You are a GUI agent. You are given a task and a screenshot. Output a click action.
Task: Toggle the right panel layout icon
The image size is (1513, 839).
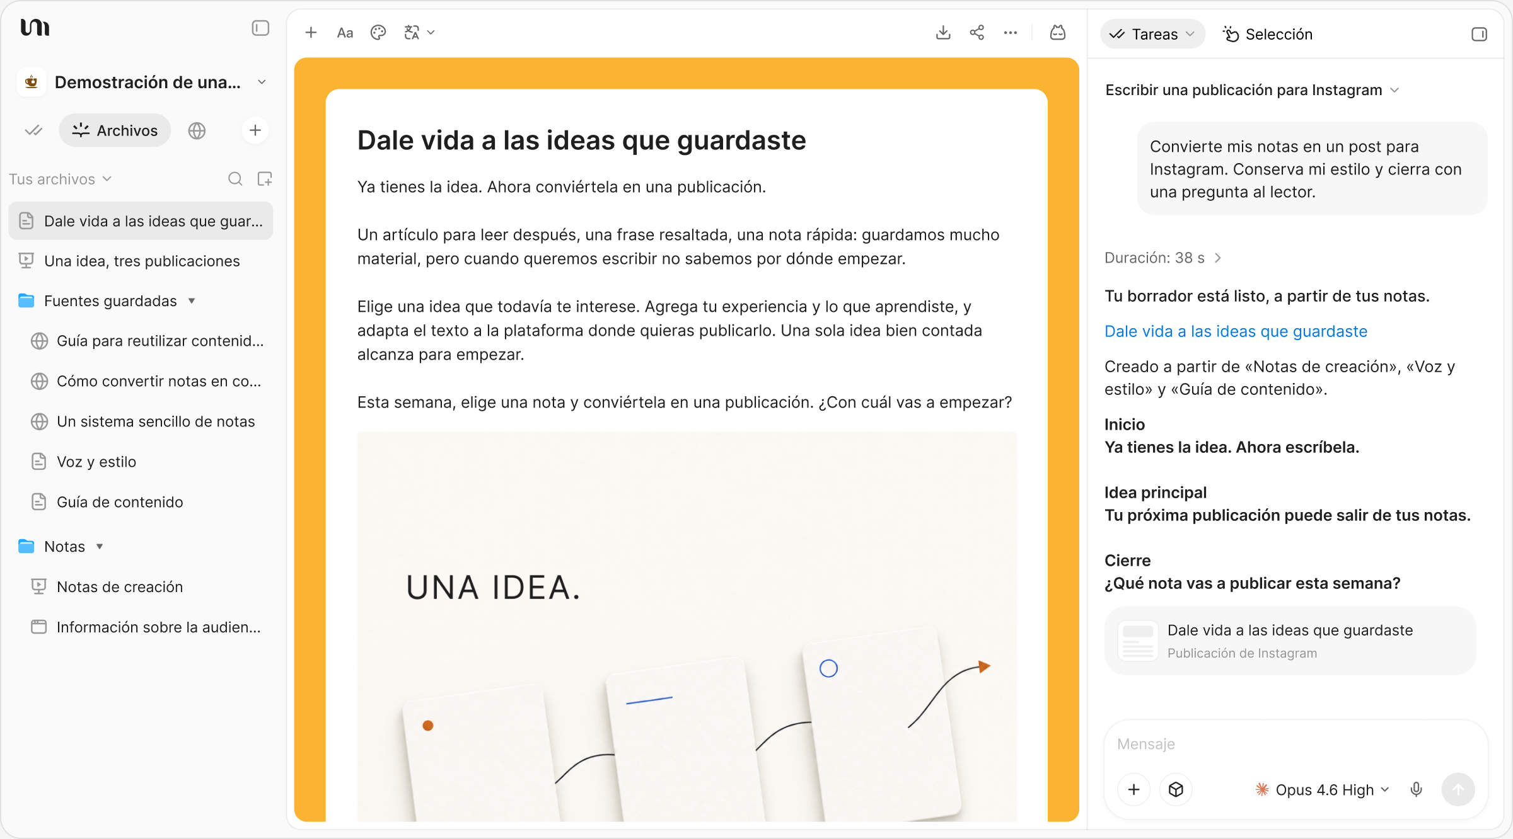[1479, 34]
